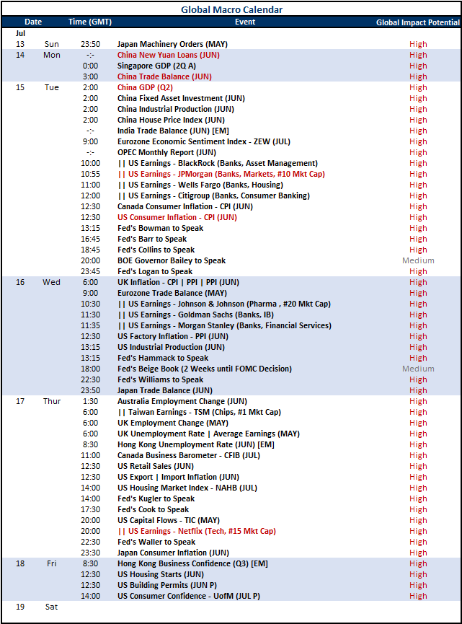Select 'US Retail Sales (JUN)' event
The image size is (462, 624).
(x=156, y=466)
